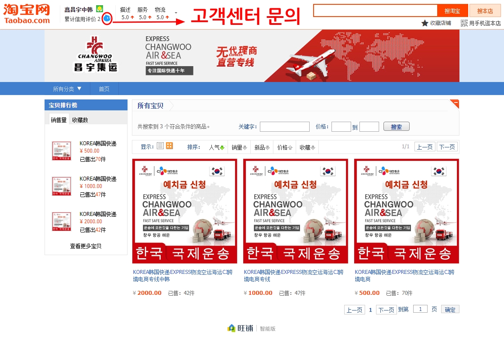Click the green badge beside shop name 鑫昌宇中韩

(x=100, y=9)
